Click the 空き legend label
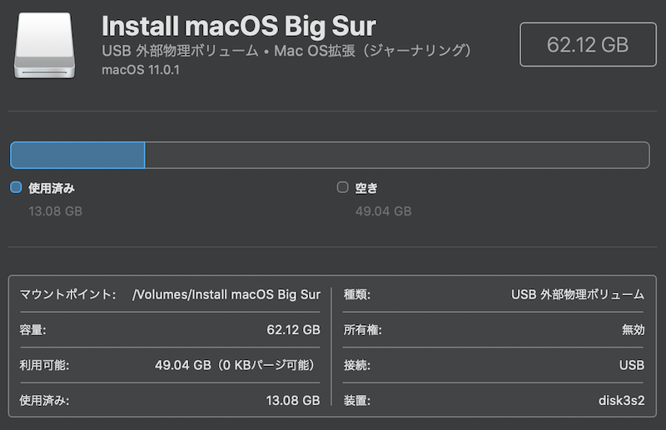The width and height of the screenshot is (666, 430). 366,188
